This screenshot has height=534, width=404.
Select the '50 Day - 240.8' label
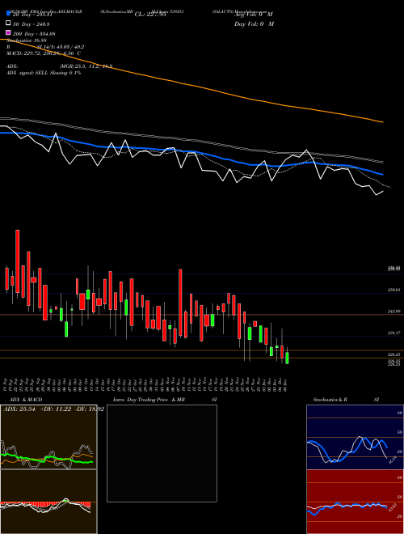tap(31, 24)
